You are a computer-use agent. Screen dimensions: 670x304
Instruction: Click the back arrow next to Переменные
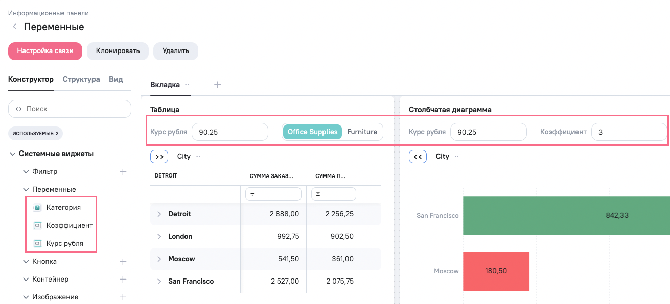click(x=15, y=27)
